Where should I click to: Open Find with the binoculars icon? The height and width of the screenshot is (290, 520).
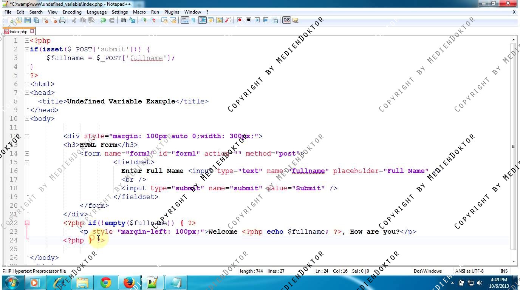coord(123,20)
